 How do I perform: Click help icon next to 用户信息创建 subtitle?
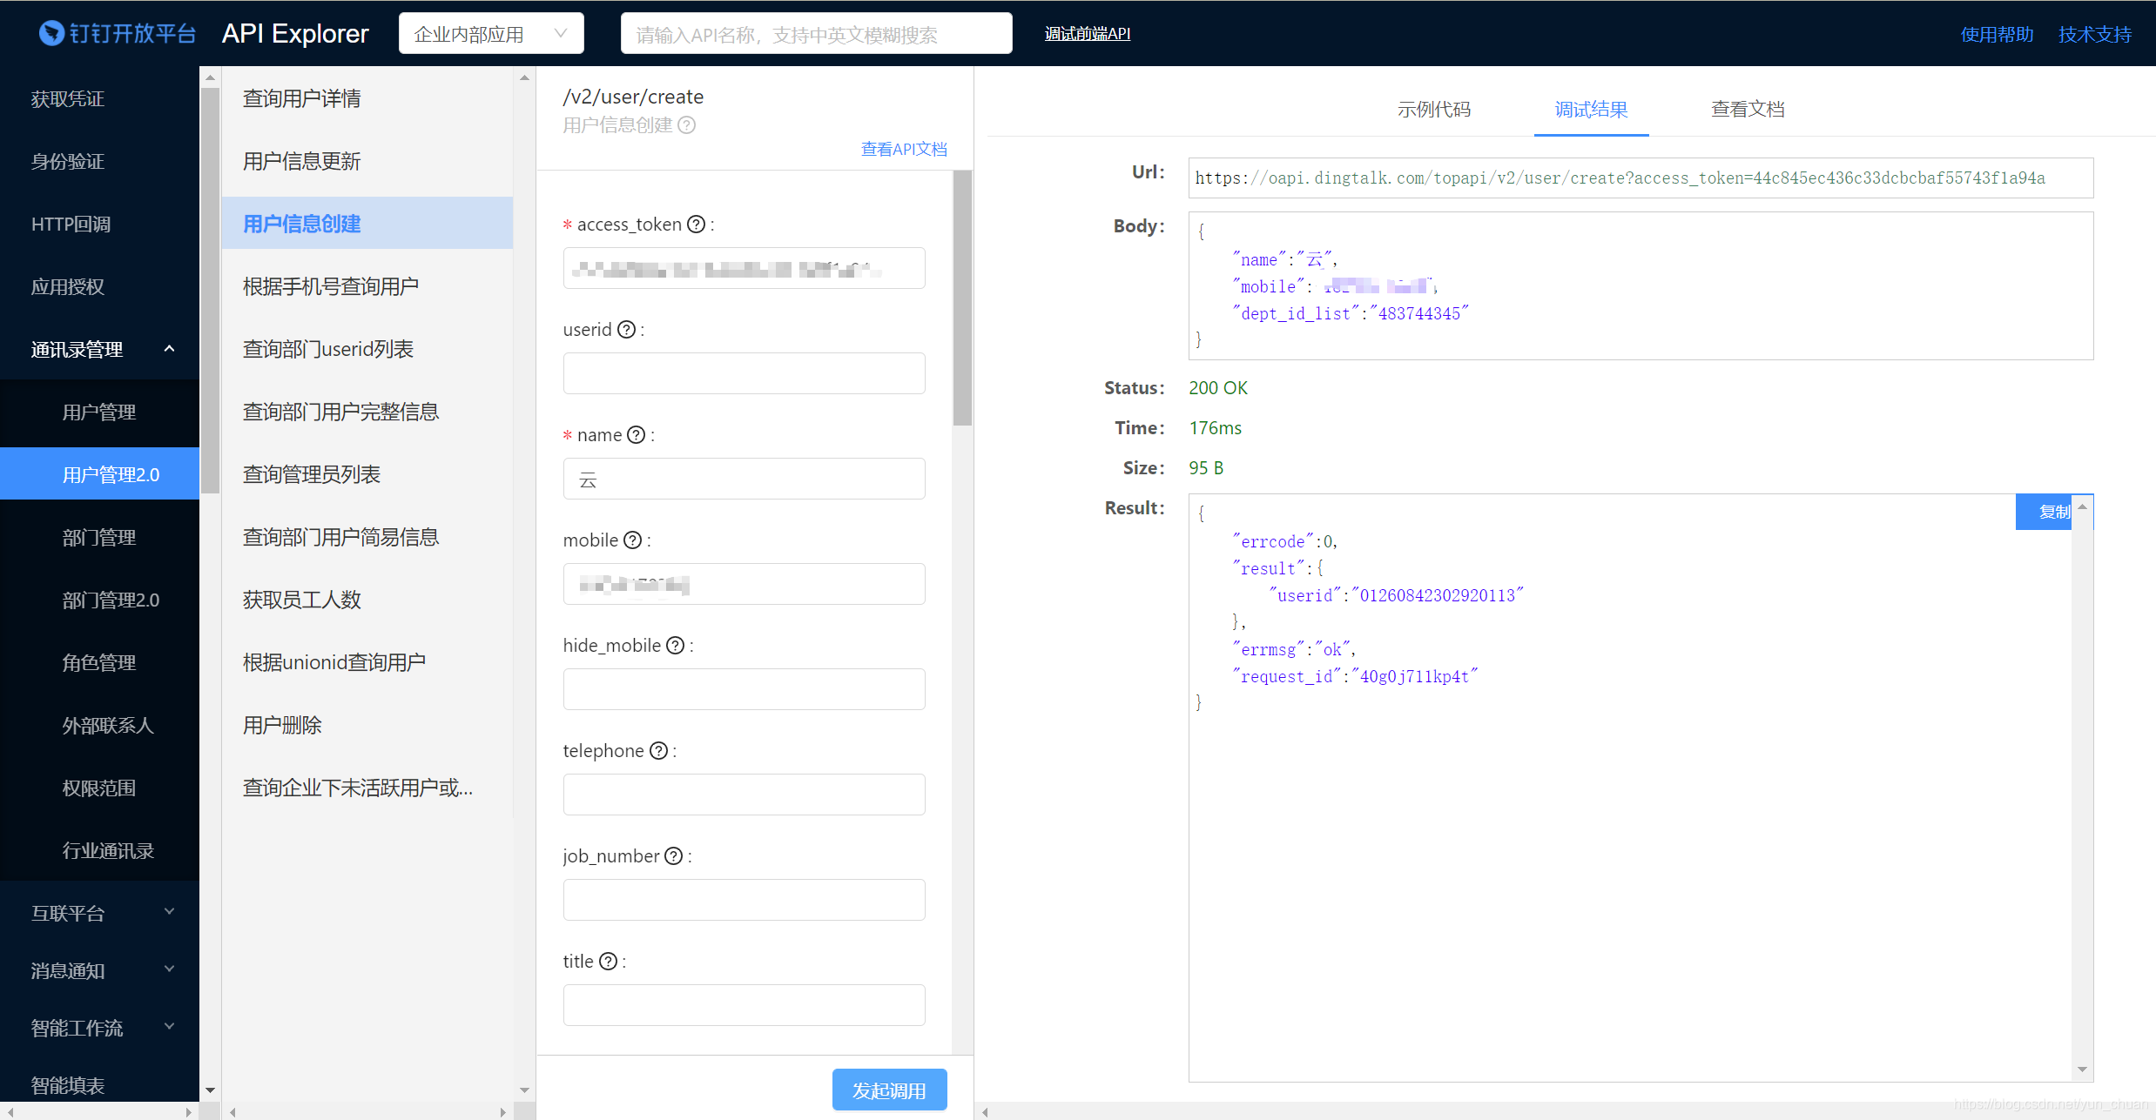point(687,125)
